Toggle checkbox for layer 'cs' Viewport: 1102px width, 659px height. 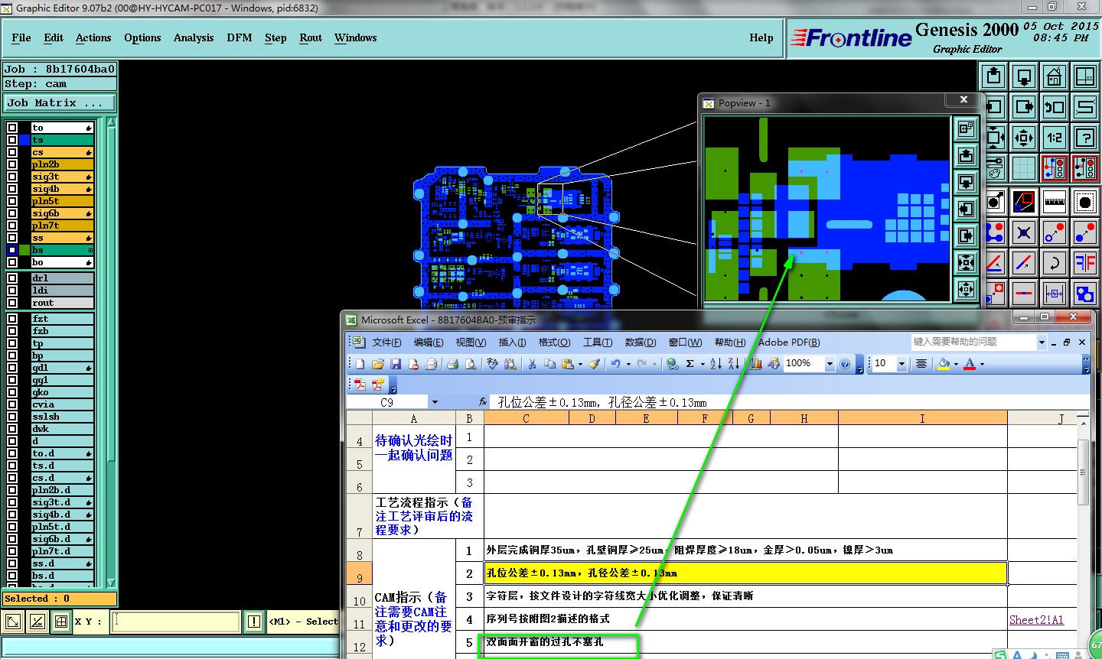tap(12, 152)
